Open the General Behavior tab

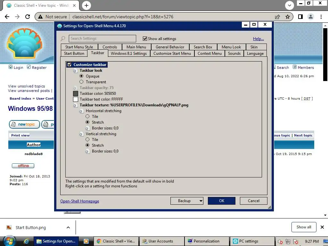click(170, 47)
